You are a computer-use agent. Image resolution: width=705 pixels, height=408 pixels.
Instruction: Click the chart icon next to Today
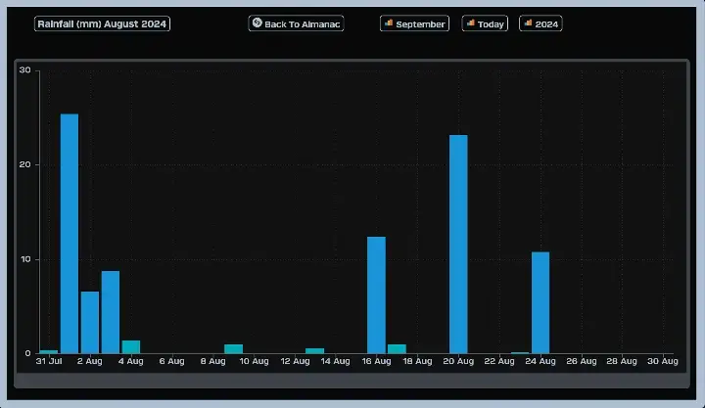point(471,23)
